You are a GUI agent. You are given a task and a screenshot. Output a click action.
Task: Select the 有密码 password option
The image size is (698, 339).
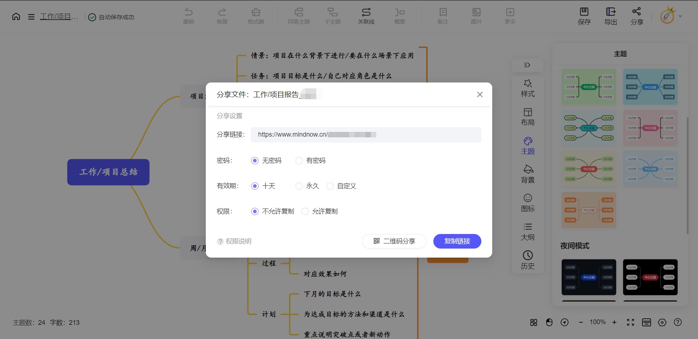(x=299, y=161)
